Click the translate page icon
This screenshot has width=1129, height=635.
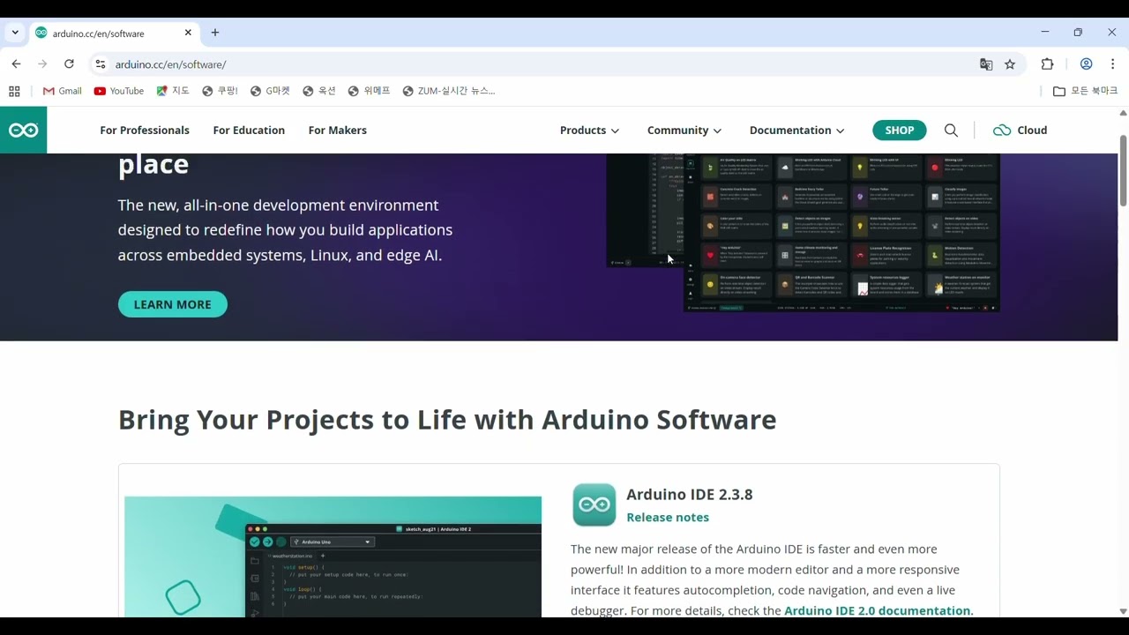click(x=986, y=64)
